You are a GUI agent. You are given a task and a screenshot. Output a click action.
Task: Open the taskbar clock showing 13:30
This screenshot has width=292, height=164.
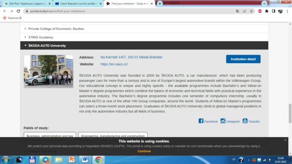click(x=281, y=160)
